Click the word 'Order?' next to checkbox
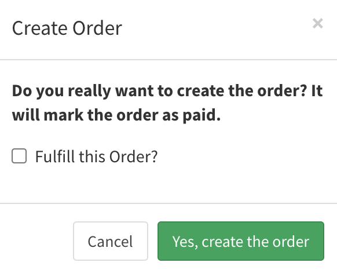337x277 pixels. click(x=133, y=156)
